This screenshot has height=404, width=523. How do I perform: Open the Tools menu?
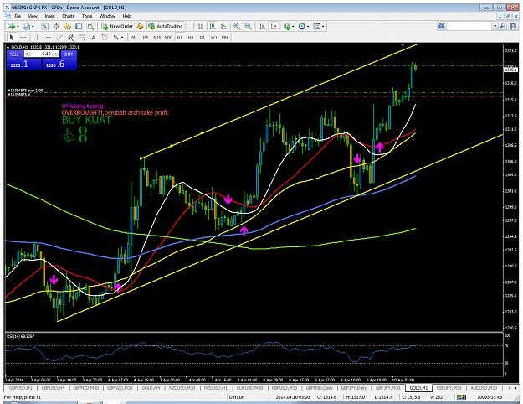pyautogui.click(x=87, y=16)
